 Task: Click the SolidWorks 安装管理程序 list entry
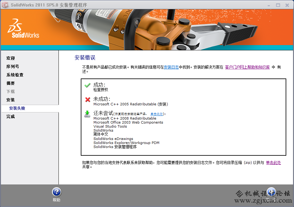[115, 147]
